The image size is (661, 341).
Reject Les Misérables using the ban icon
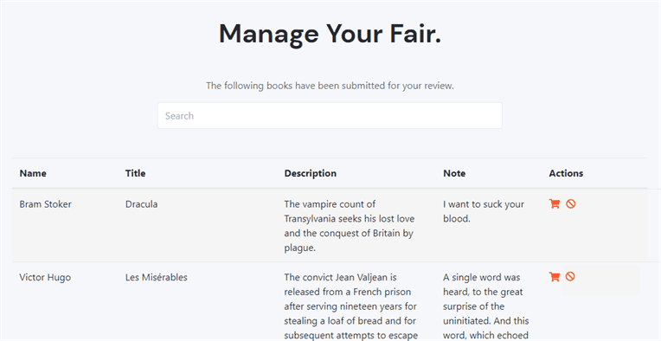(x=570, y=276)
